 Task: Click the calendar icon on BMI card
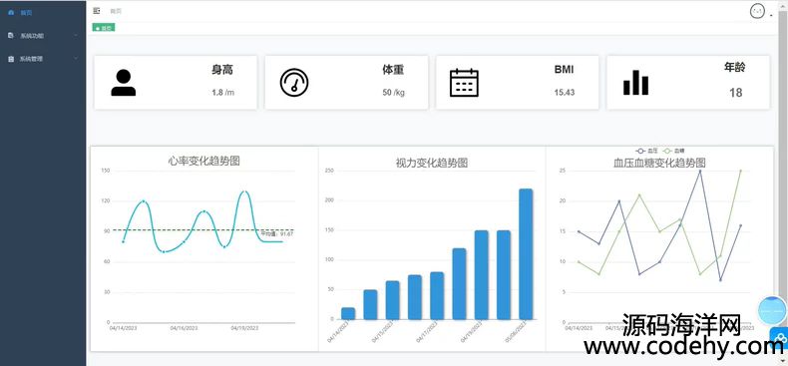(464, 83)
